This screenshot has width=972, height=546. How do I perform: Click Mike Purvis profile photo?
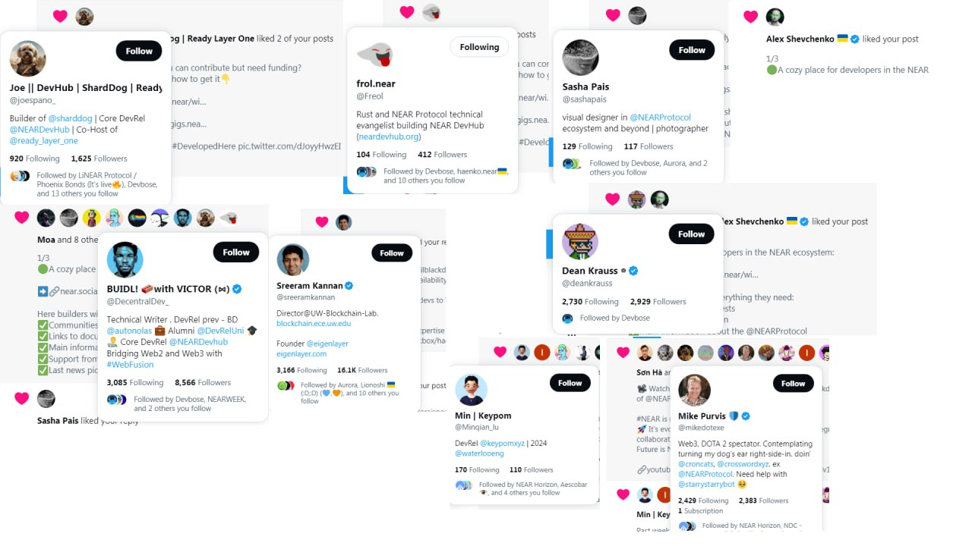coord(694,391)
